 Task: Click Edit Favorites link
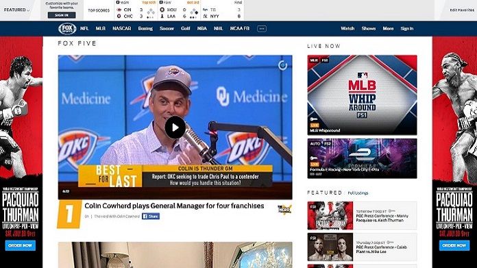pos(462,10)
